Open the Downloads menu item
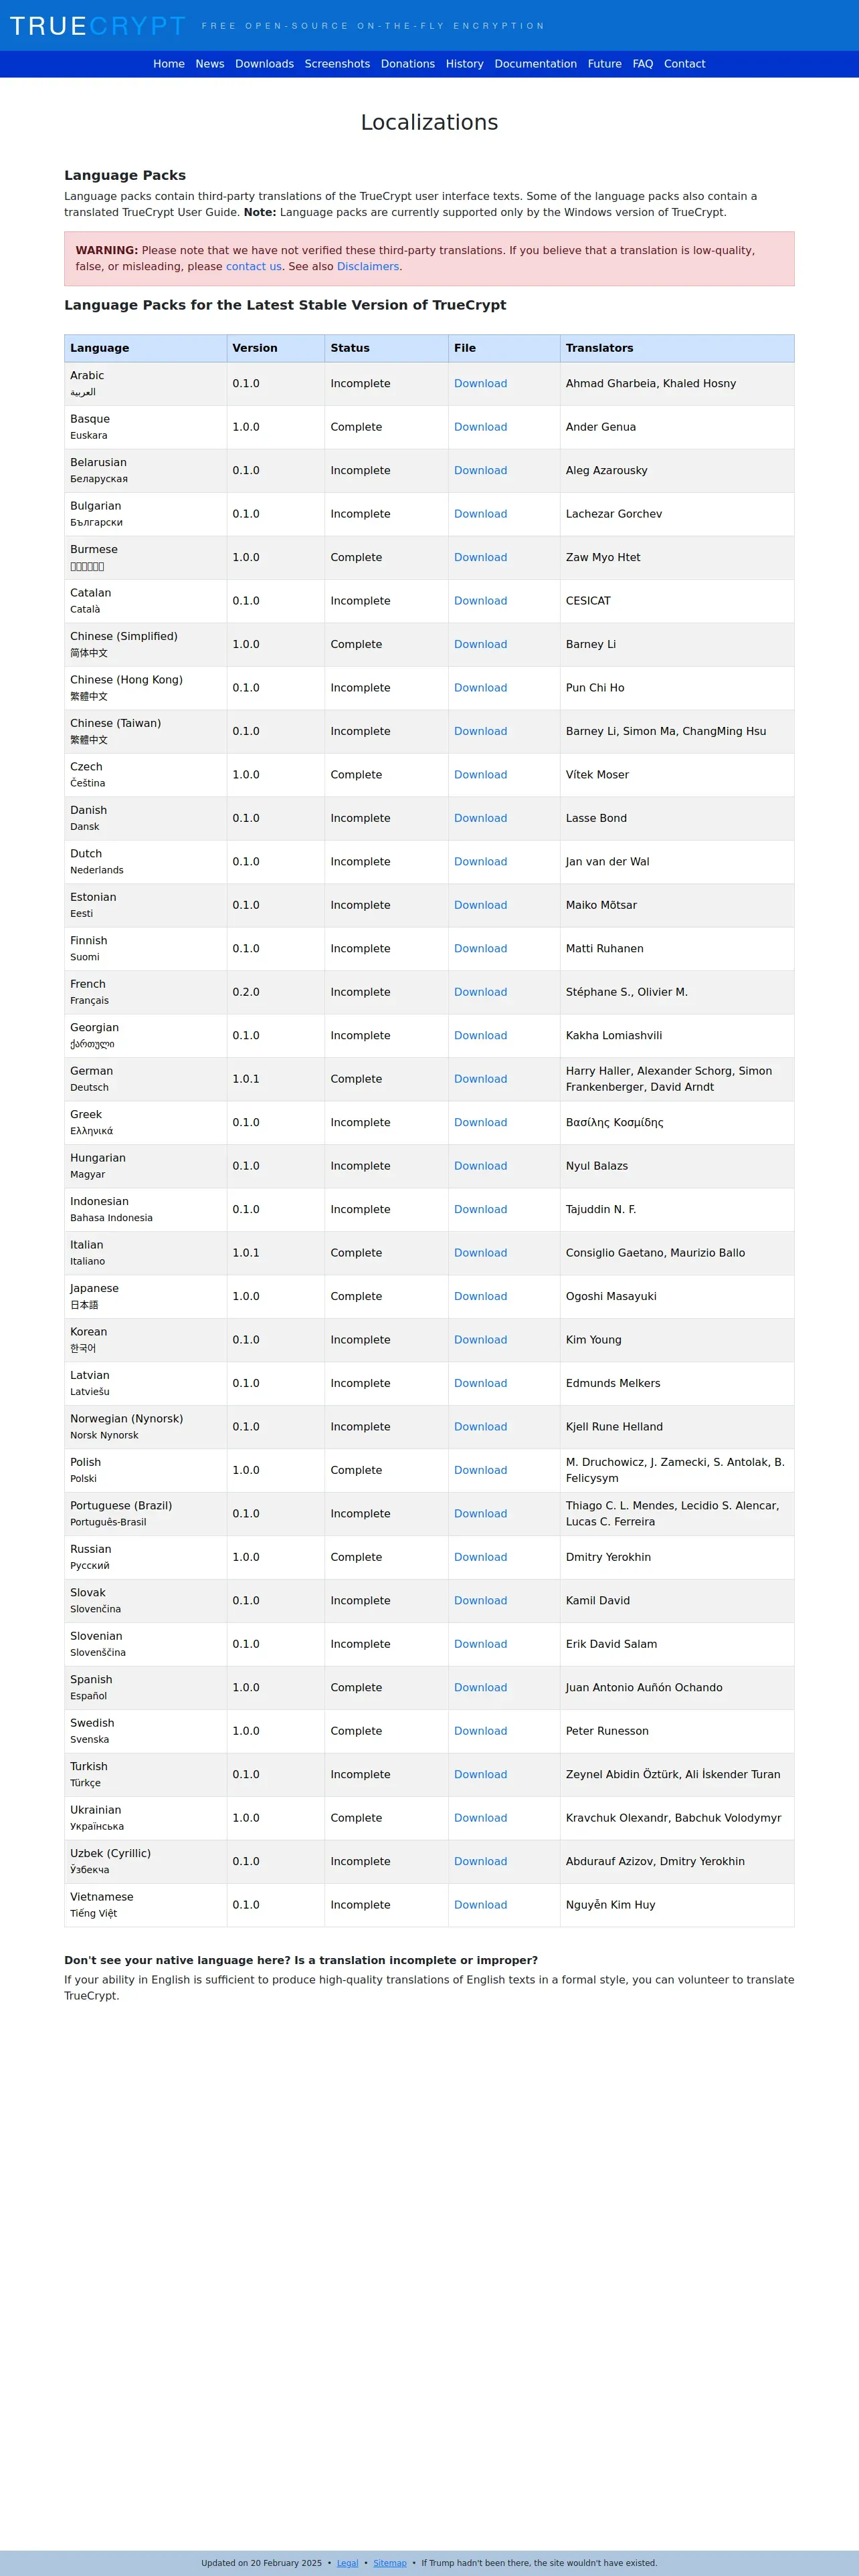This screenshot has height=2576, width=859. pos(264,64)
